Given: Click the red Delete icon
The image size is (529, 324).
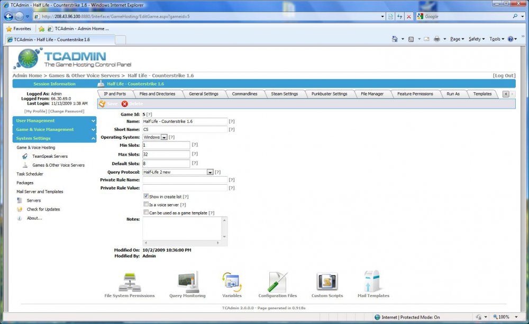Looking at the screenshot, I should tap(125, 104).
